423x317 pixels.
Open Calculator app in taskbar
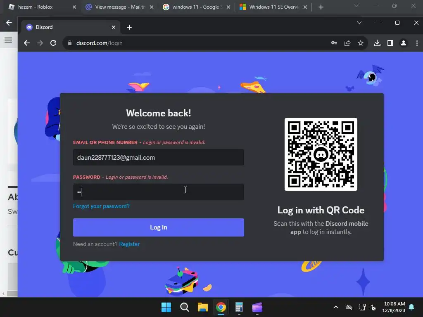coord(239,307)
